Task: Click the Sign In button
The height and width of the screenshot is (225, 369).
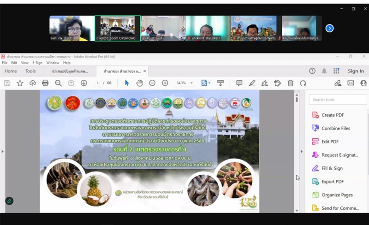Action: click(356, 71)
